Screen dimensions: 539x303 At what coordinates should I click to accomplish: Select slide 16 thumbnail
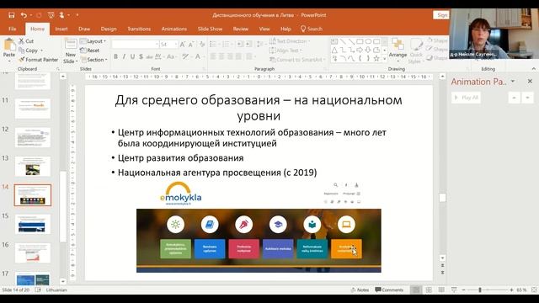click(x=33, y=253)
